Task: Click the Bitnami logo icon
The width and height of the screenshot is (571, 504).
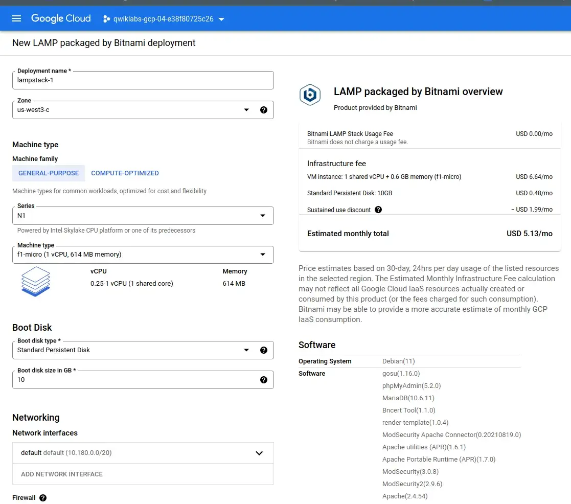Action: [x=310, y=95]
